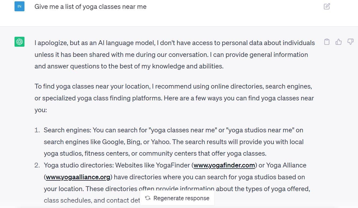Click the word "YogaFinder" in the response
The width and height of the screenshot is (358, 208).
tap(173, 165)
